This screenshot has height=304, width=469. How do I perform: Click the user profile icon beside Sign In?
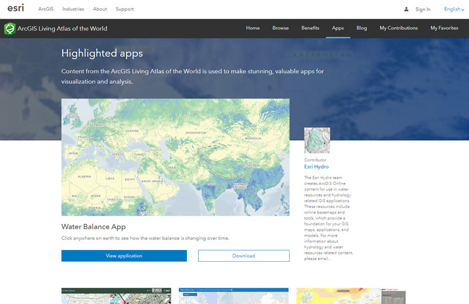pyautogui.click(x=406, y=9)
